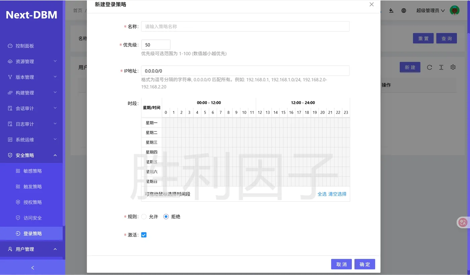Click the 清空选择 link
Viewport: 470px width, 275px height.
tap(337, 194)
